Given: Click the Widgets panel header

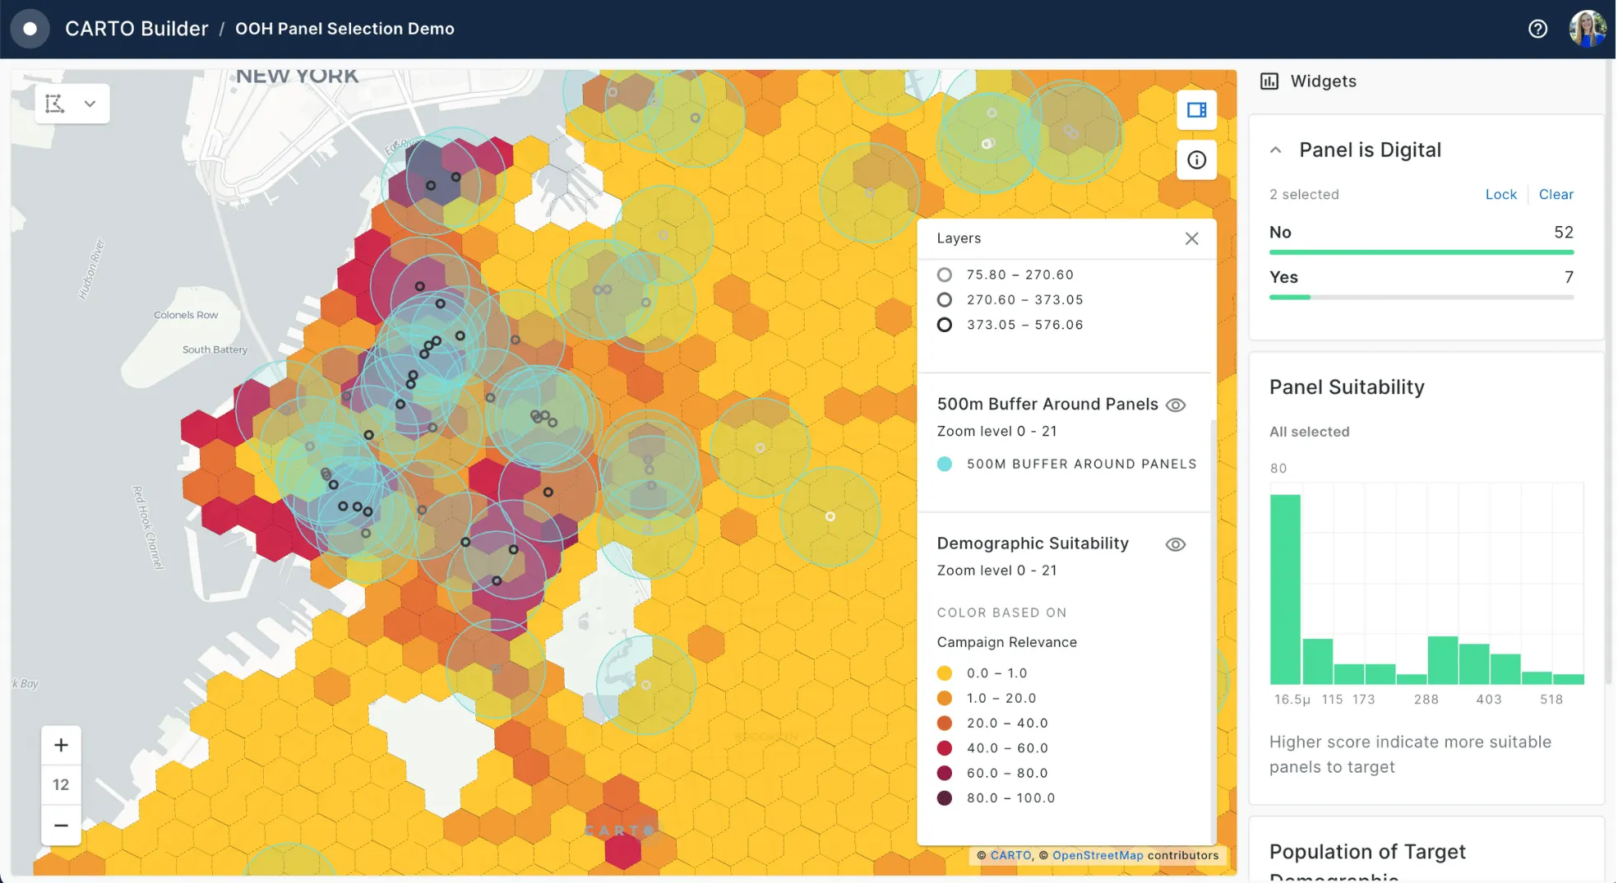Looking at the screenshot, I should click(1322, 81).
